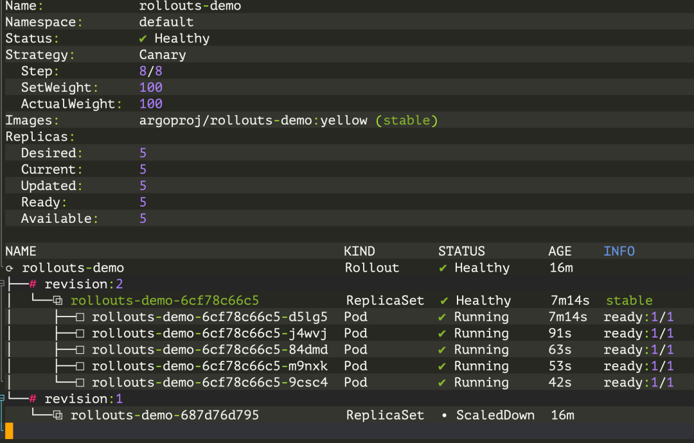The height and width of the screenshot is (443, 694).
Task: Click the STATUS column header
Action: pyautogui.click(x=461, y=251)
